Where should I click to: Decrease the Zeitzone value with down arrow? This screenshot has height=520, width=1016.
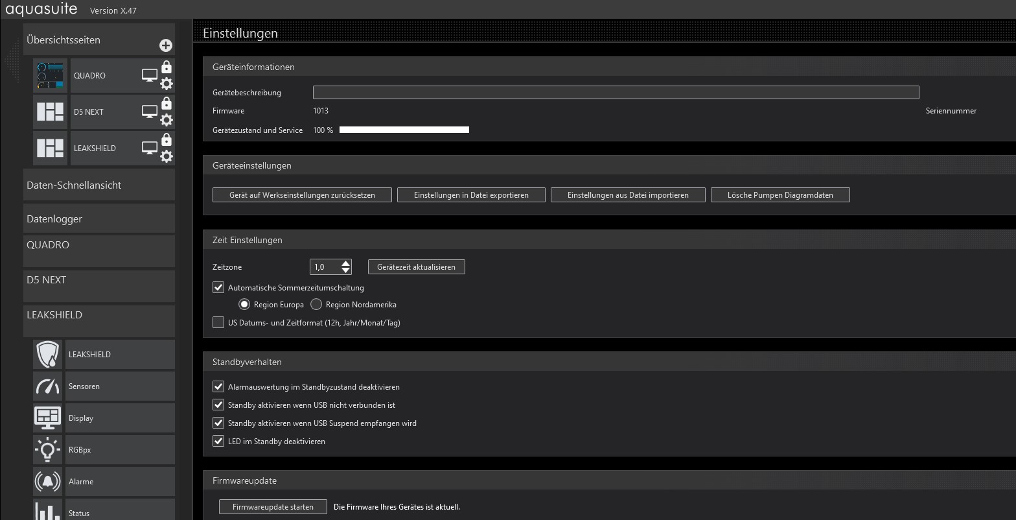[x=346, y=270]
